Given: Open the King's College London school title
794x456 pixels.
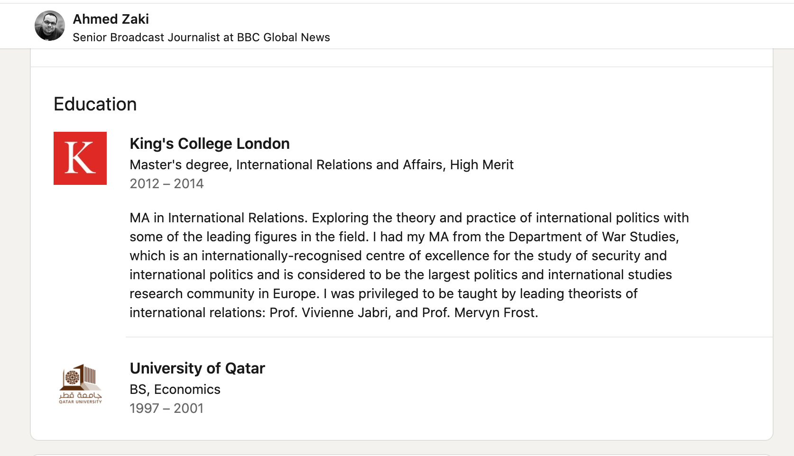Looking at the screenshot, I should 210,144.
